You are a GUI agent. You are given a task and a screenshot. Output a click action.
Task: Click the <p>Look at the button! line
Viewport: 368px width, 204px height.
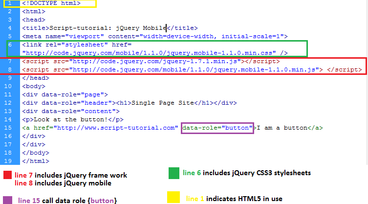pyautogui.click(x=73, y=120)
